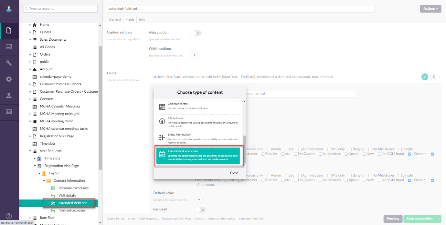Collapse the Visit Requests tree node
446x225 pixels.
pyautogui.click(x=30, y=150)
